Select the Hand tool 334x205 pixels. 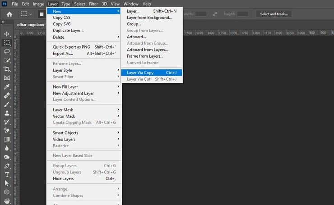(7, 201)
